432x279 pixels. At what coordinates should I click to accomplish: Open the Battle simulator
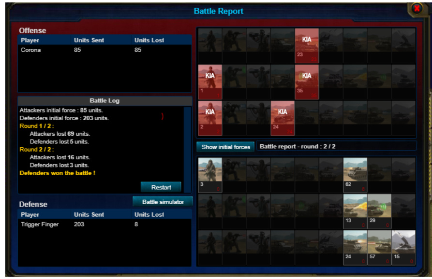coord(163,202)
